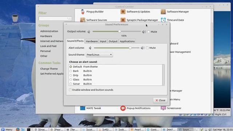Switch to the Input tab

(103, 41)
